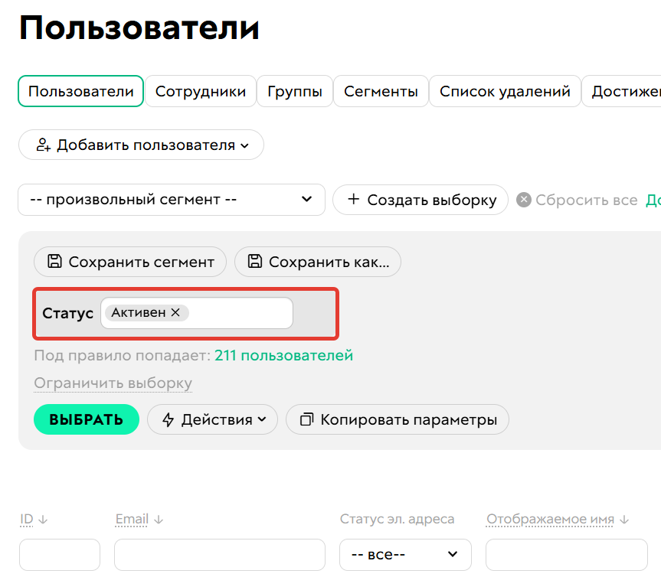
Task: Click the add-user icon on Добавить пользователя
Action: [x=44, y=144]
